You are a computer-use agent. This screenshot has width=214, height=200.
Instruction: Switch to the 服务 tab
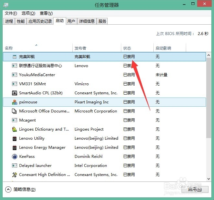point(102,21)
